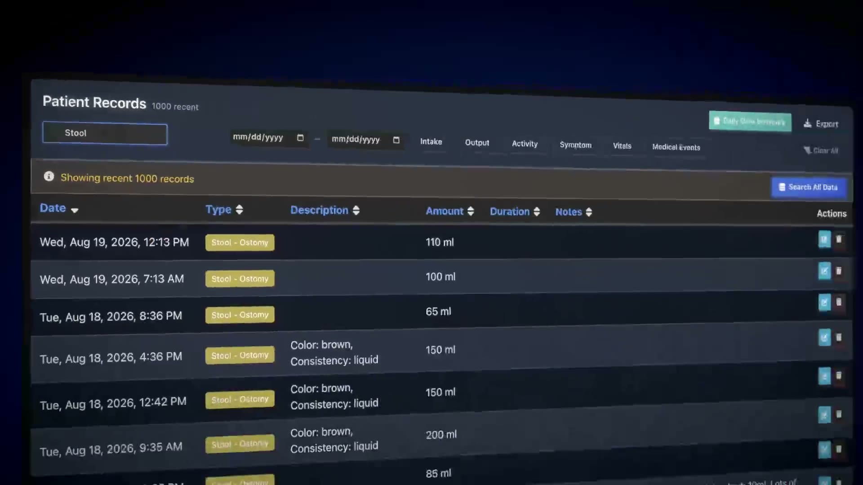
Task: Edit the Aug 18 8:36 PM record
Action: point(824,302)
